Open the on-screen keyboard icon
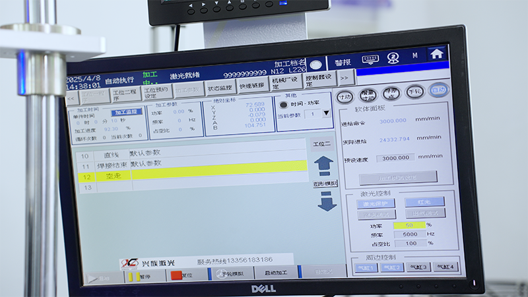 pyautogui.click(x=371, y=58)
